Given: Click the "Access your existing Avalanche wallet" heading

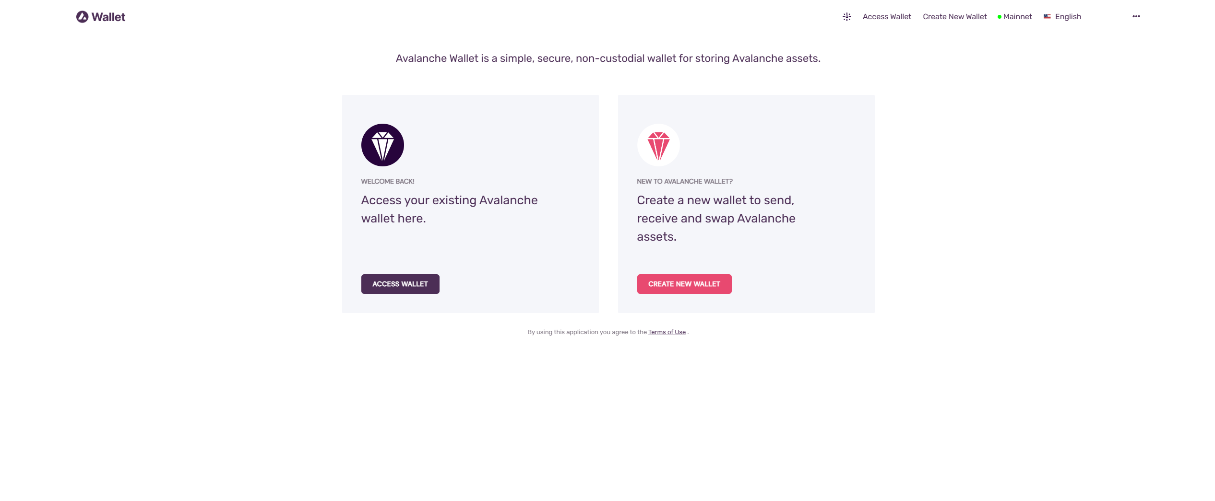Looking at the screenshot, I should pyautogui.click(x=449, y=209).
